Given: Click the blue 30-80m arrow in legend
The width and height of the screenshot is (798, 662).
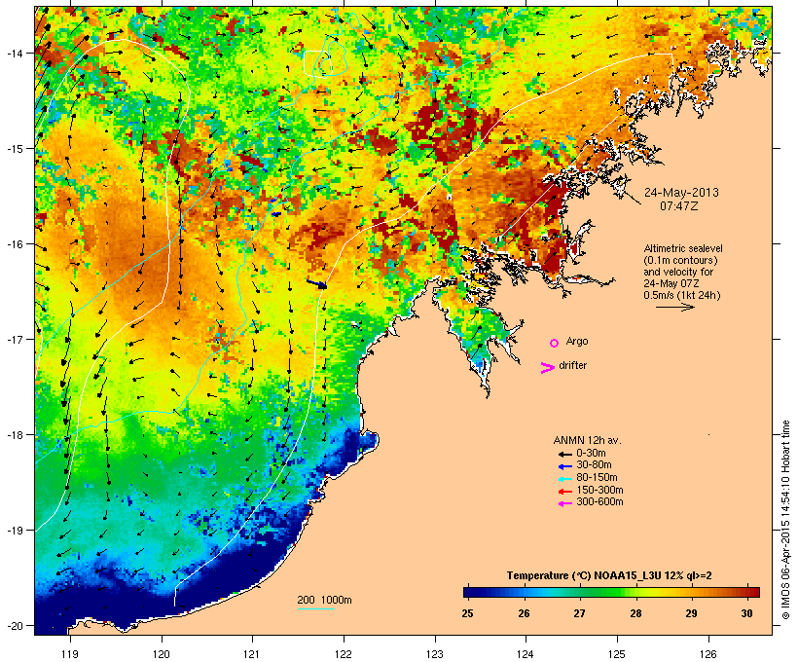Looking at the screenshot, I should tap(565, 466).
